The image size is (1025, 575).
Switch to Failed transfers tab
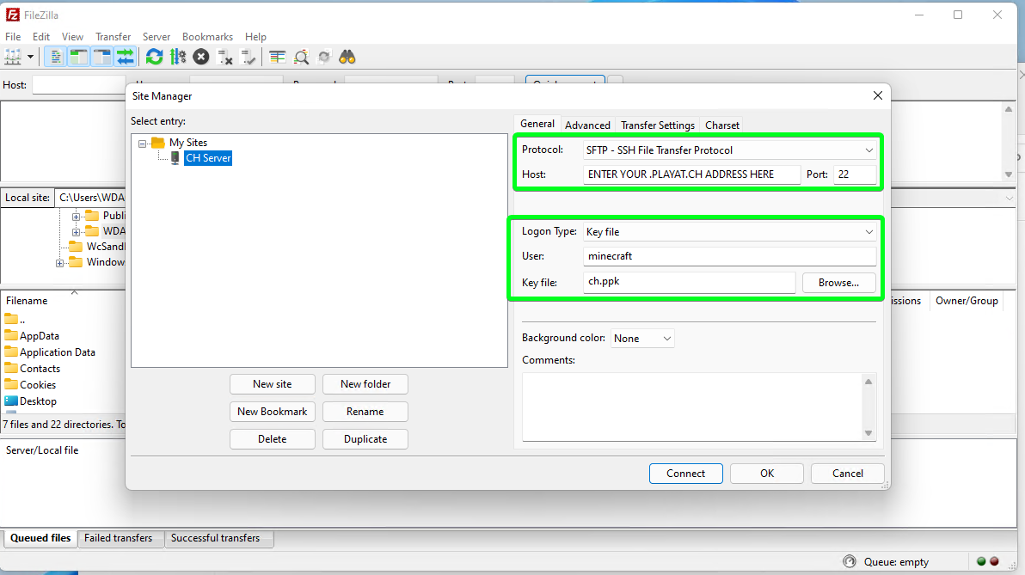pos(119,538)
